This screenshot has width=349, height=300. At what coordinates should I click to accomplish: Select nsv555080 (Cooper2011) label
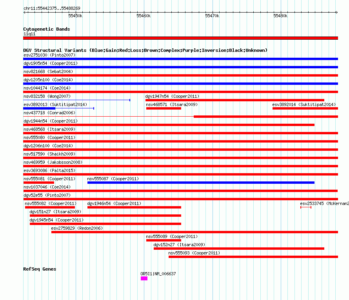pos(49,137)
